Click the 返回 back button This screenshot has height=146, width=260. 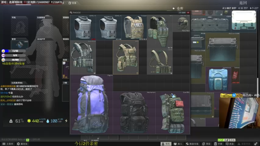click(243, 3)
